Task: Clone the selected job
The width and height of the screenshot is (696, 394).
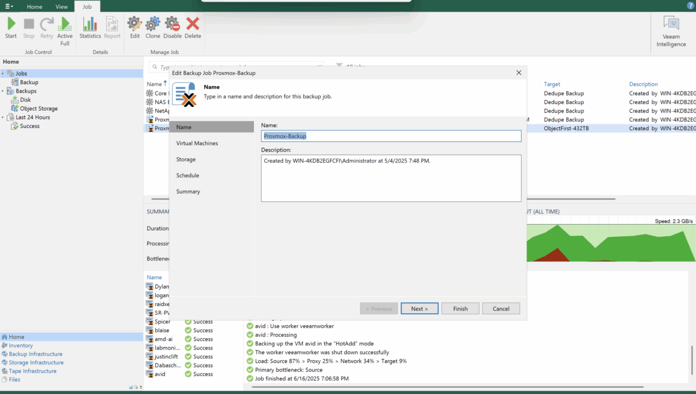Action: point(153,28)
